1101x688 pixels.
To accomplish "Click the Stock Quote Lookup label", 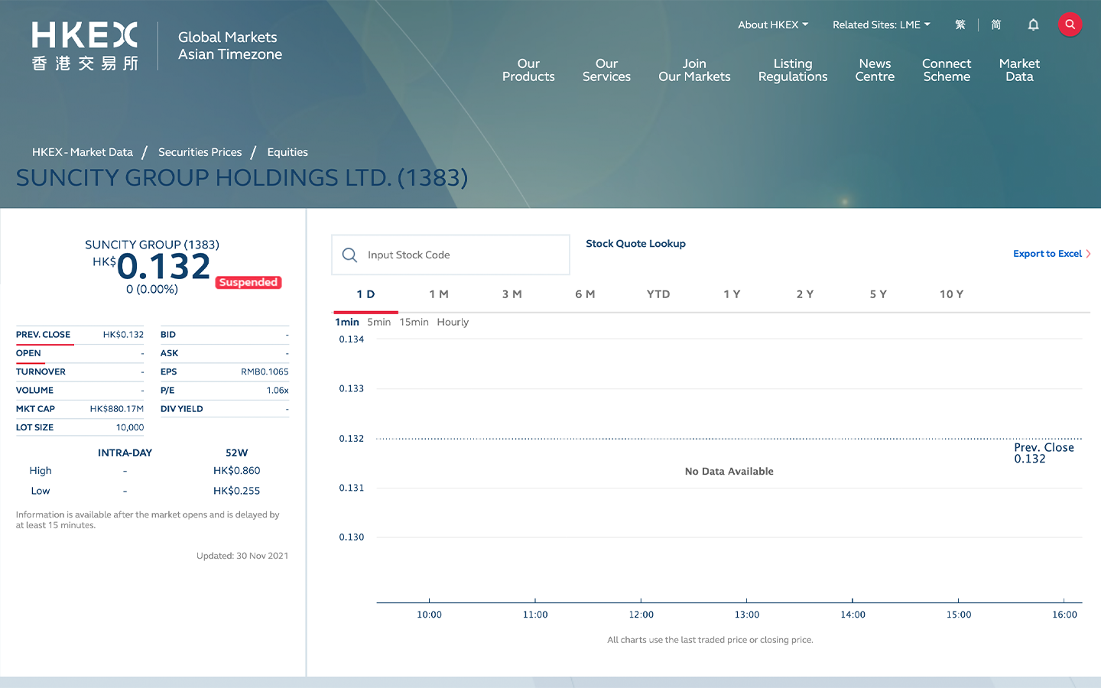I will 635,244.
